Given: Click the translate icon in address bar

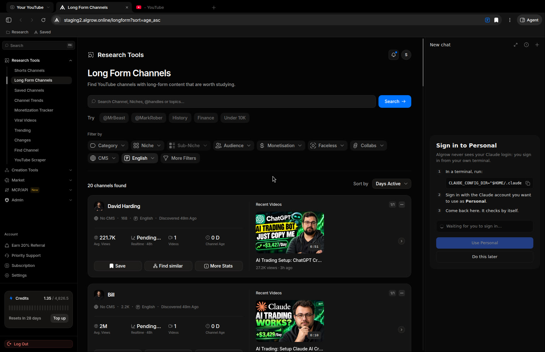Looking at the screenshot, I should pos(487,20).
